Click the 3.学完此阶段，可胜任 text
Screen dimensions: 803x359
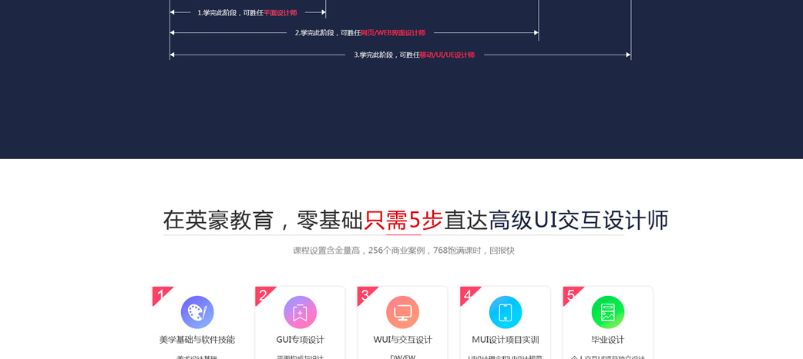coord(387,55)
